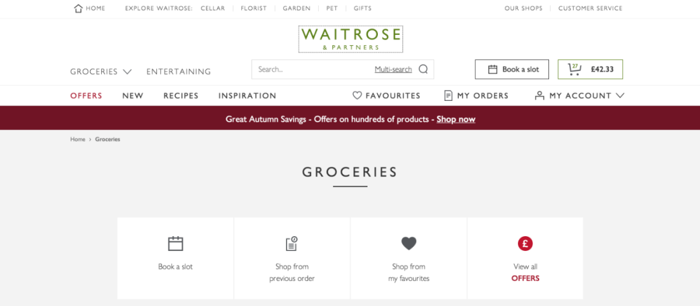The image size is (700, 306).
Task: Go to Inspiration section
Action: click(248, 96)
